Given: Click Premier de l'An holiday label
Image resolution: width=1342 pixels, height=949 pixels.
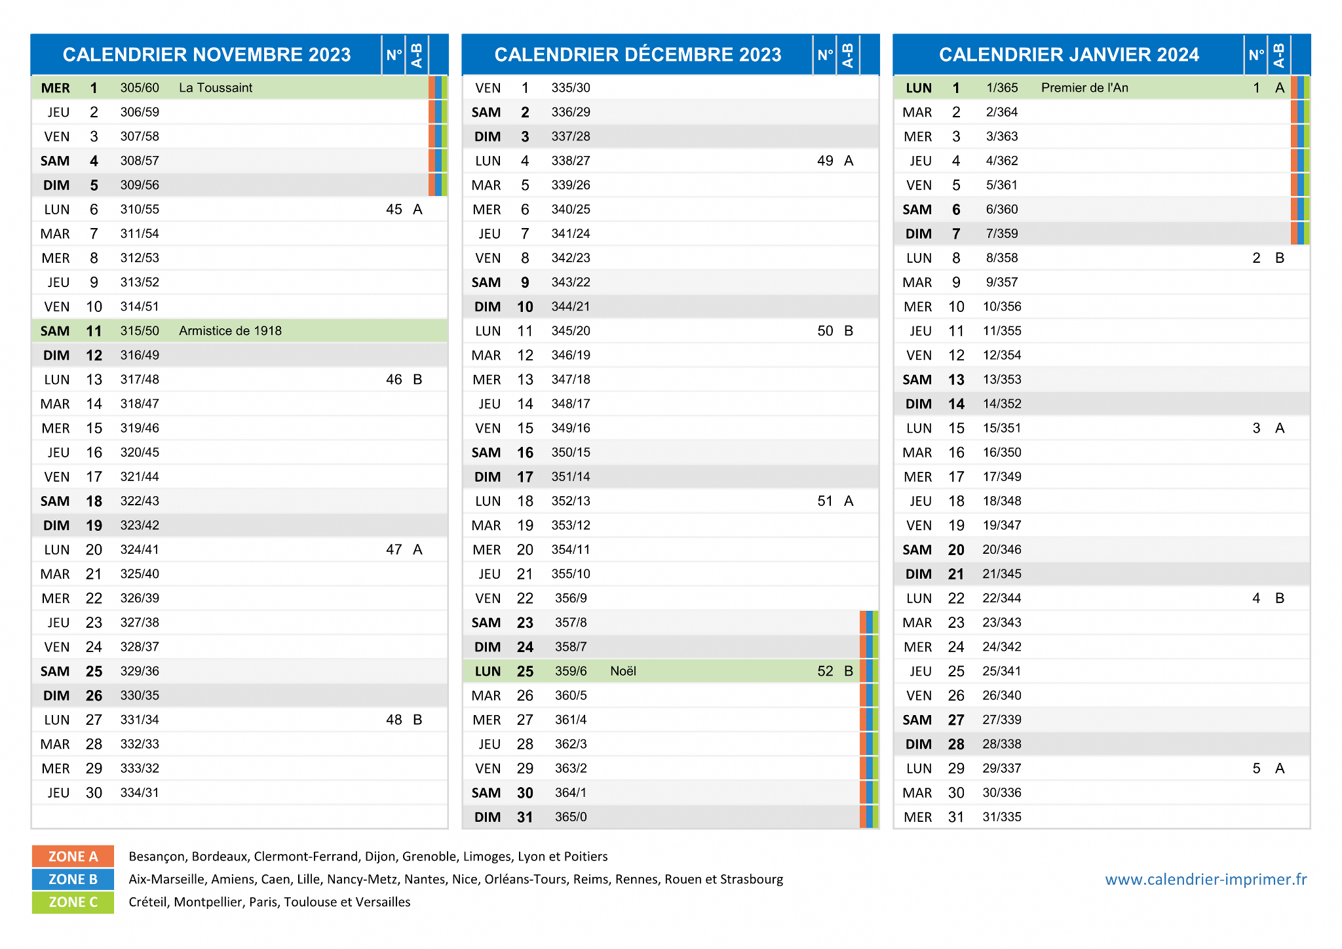Looking at the screenshot, I should [x=1084, y=88].
